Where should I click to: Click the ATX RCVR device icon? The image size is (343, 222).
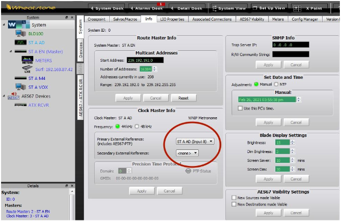(x=21, y=105)
